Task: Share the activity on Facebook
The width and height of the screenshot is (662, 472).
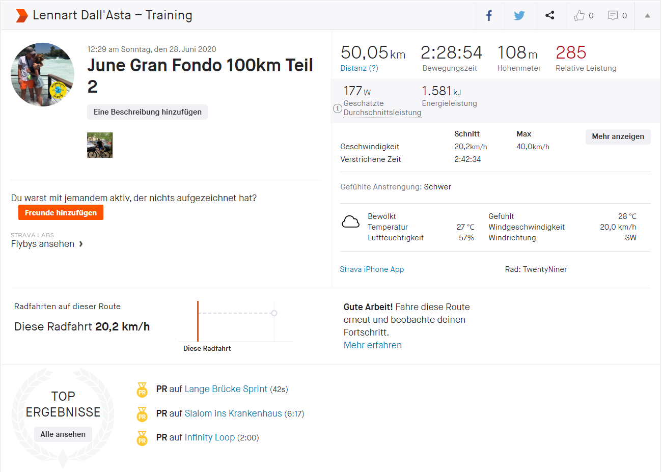Action: tap(489, 15)
